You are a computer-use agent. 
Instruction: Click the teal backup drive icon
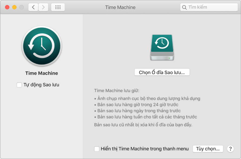coord(162,47)
